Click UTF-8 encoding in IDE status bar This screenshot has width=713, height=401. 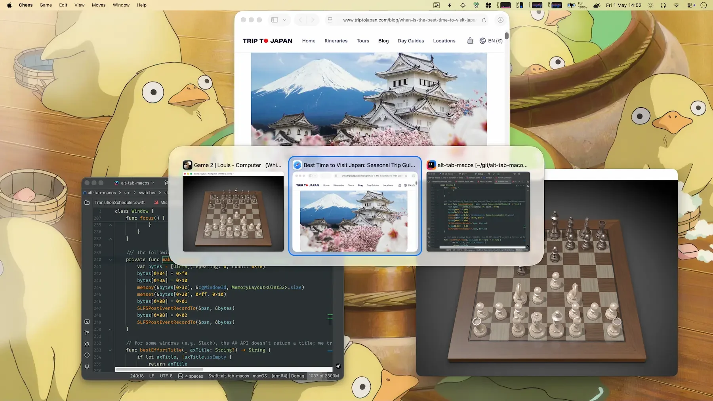click(x=166, y=376)
